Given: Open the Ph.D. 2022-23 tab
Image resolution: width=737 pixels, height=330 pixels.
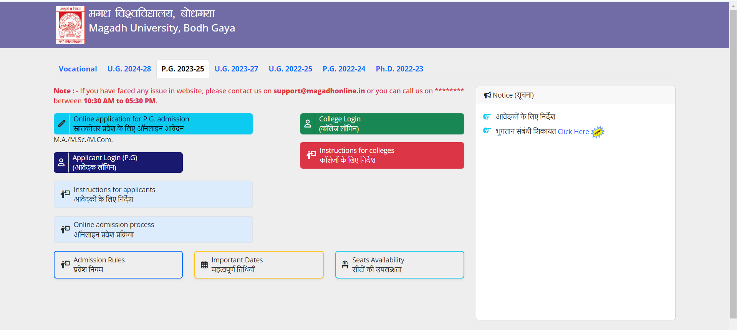Looking at the screenshot, I should [399, 69].
